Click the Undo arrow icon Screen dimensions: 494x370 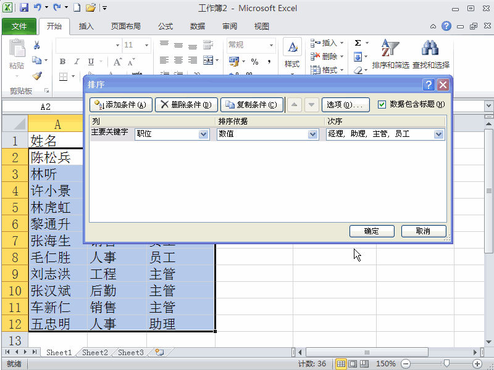click(x=38, y=7)
